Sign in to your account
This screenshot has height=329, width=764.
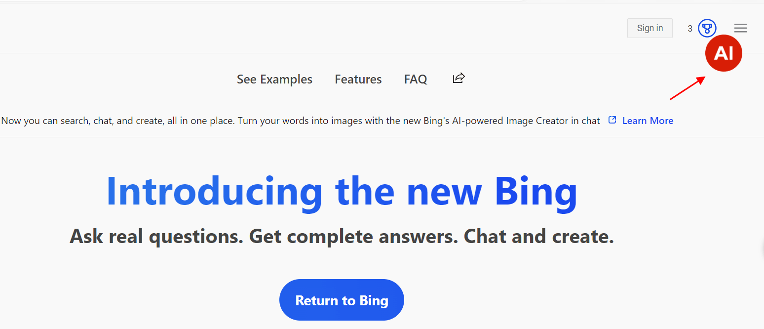[x=649, y=28]
